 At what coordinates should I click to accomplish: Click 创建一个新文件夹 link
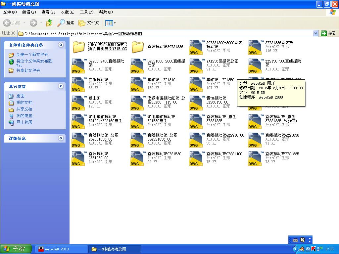point(32,55)
